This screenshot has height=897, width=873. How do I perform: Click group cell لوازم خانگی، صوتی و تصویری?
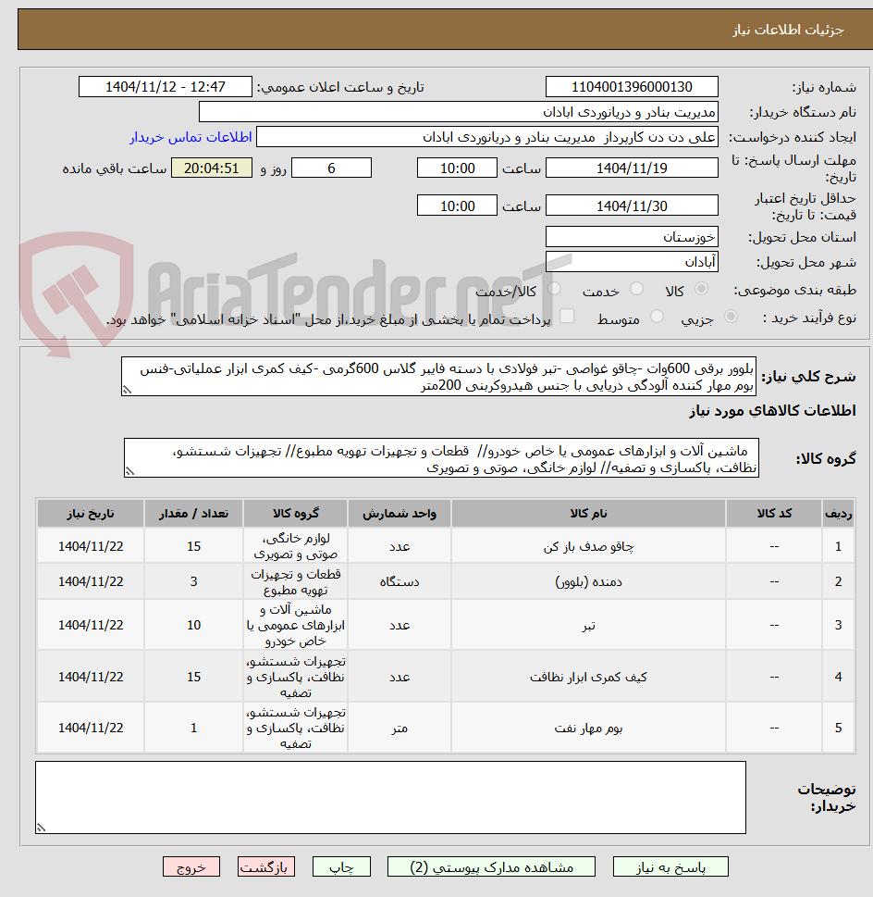(295, 546)
